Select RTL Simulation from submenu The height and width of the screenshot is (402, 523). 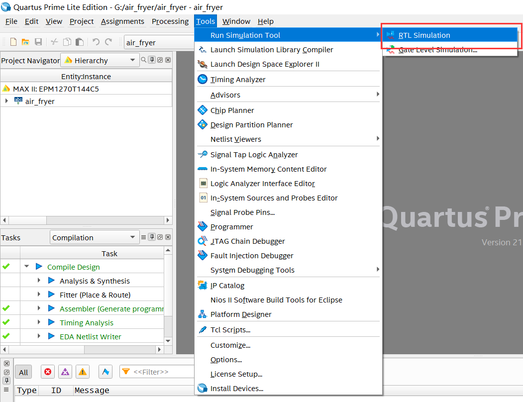point(450,35)
